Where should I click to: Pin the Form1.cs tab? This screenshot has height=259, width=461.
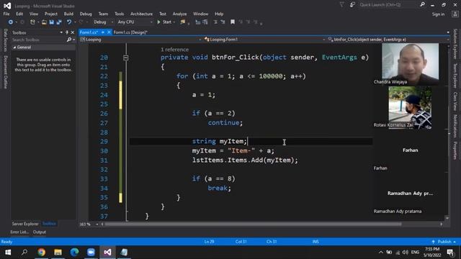[102, 32]
